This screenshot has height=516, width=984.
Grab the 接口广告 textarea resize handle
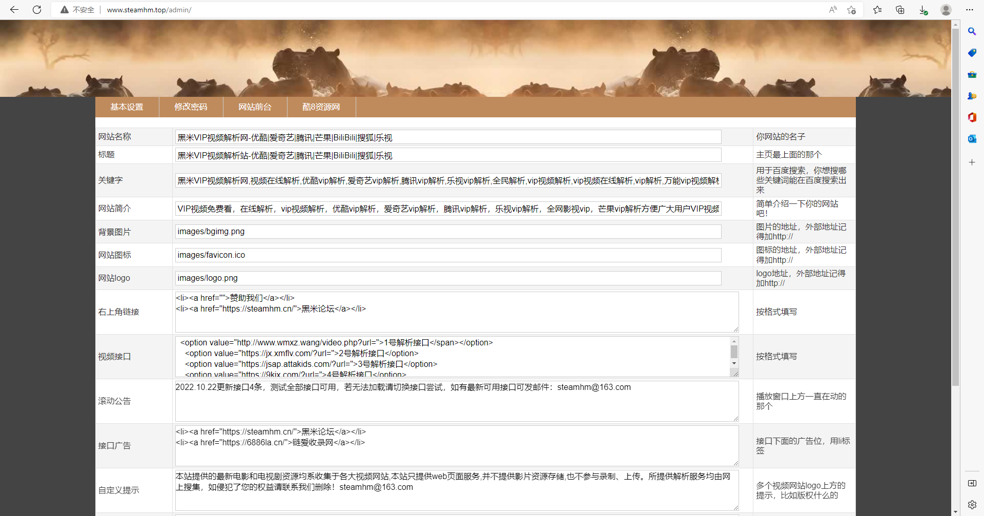(735, 463)
